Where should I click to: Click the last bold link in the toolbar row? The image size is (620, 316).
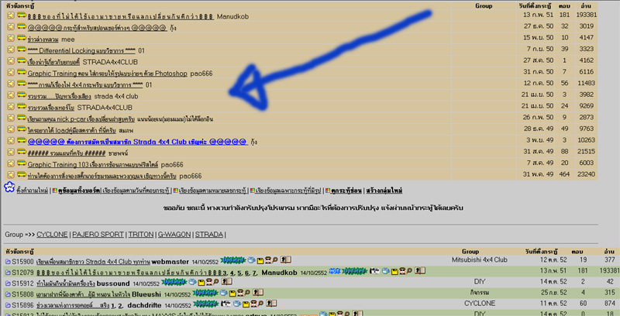point(384,191)
